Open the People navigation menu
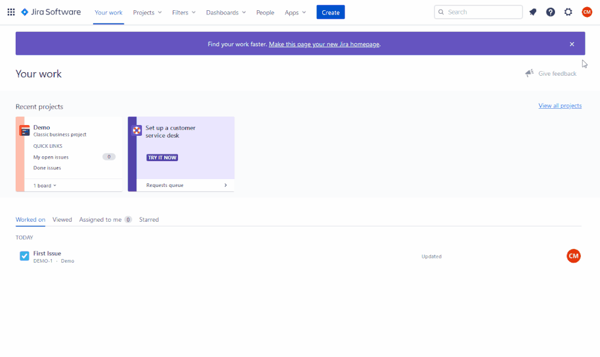 (265, 12)
